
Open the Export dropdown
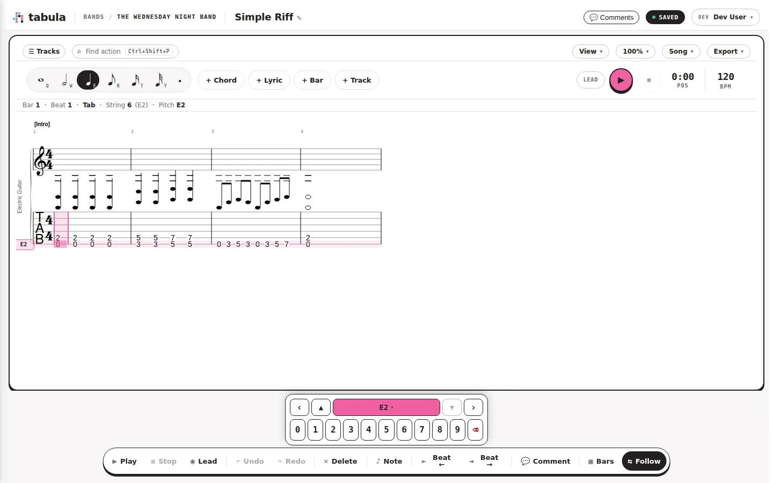pyautogui.click(x=728, y=52)
